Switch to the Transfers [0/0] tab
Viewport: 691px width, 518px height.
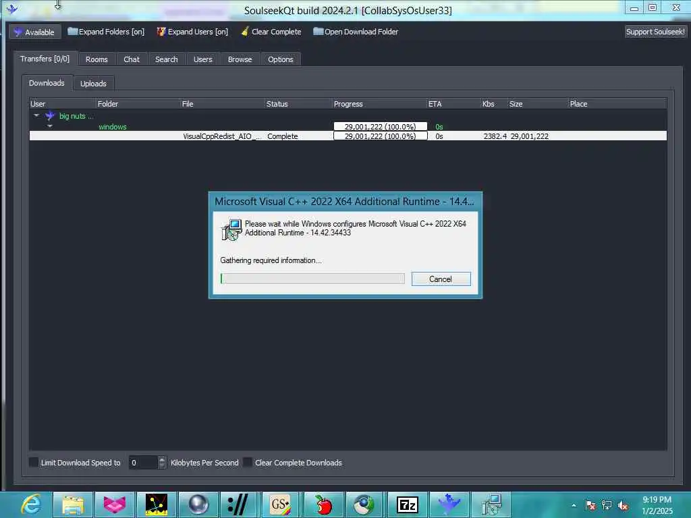(45, 59)
